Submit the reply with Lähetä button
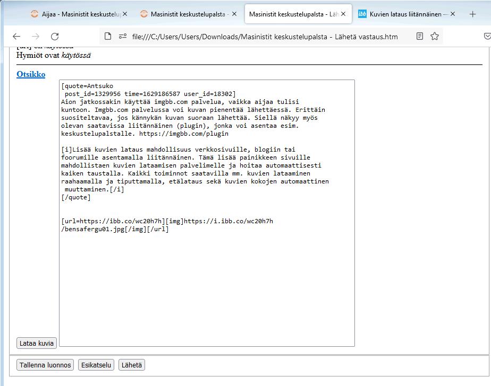491x386 pixels. tap(132, 365)
